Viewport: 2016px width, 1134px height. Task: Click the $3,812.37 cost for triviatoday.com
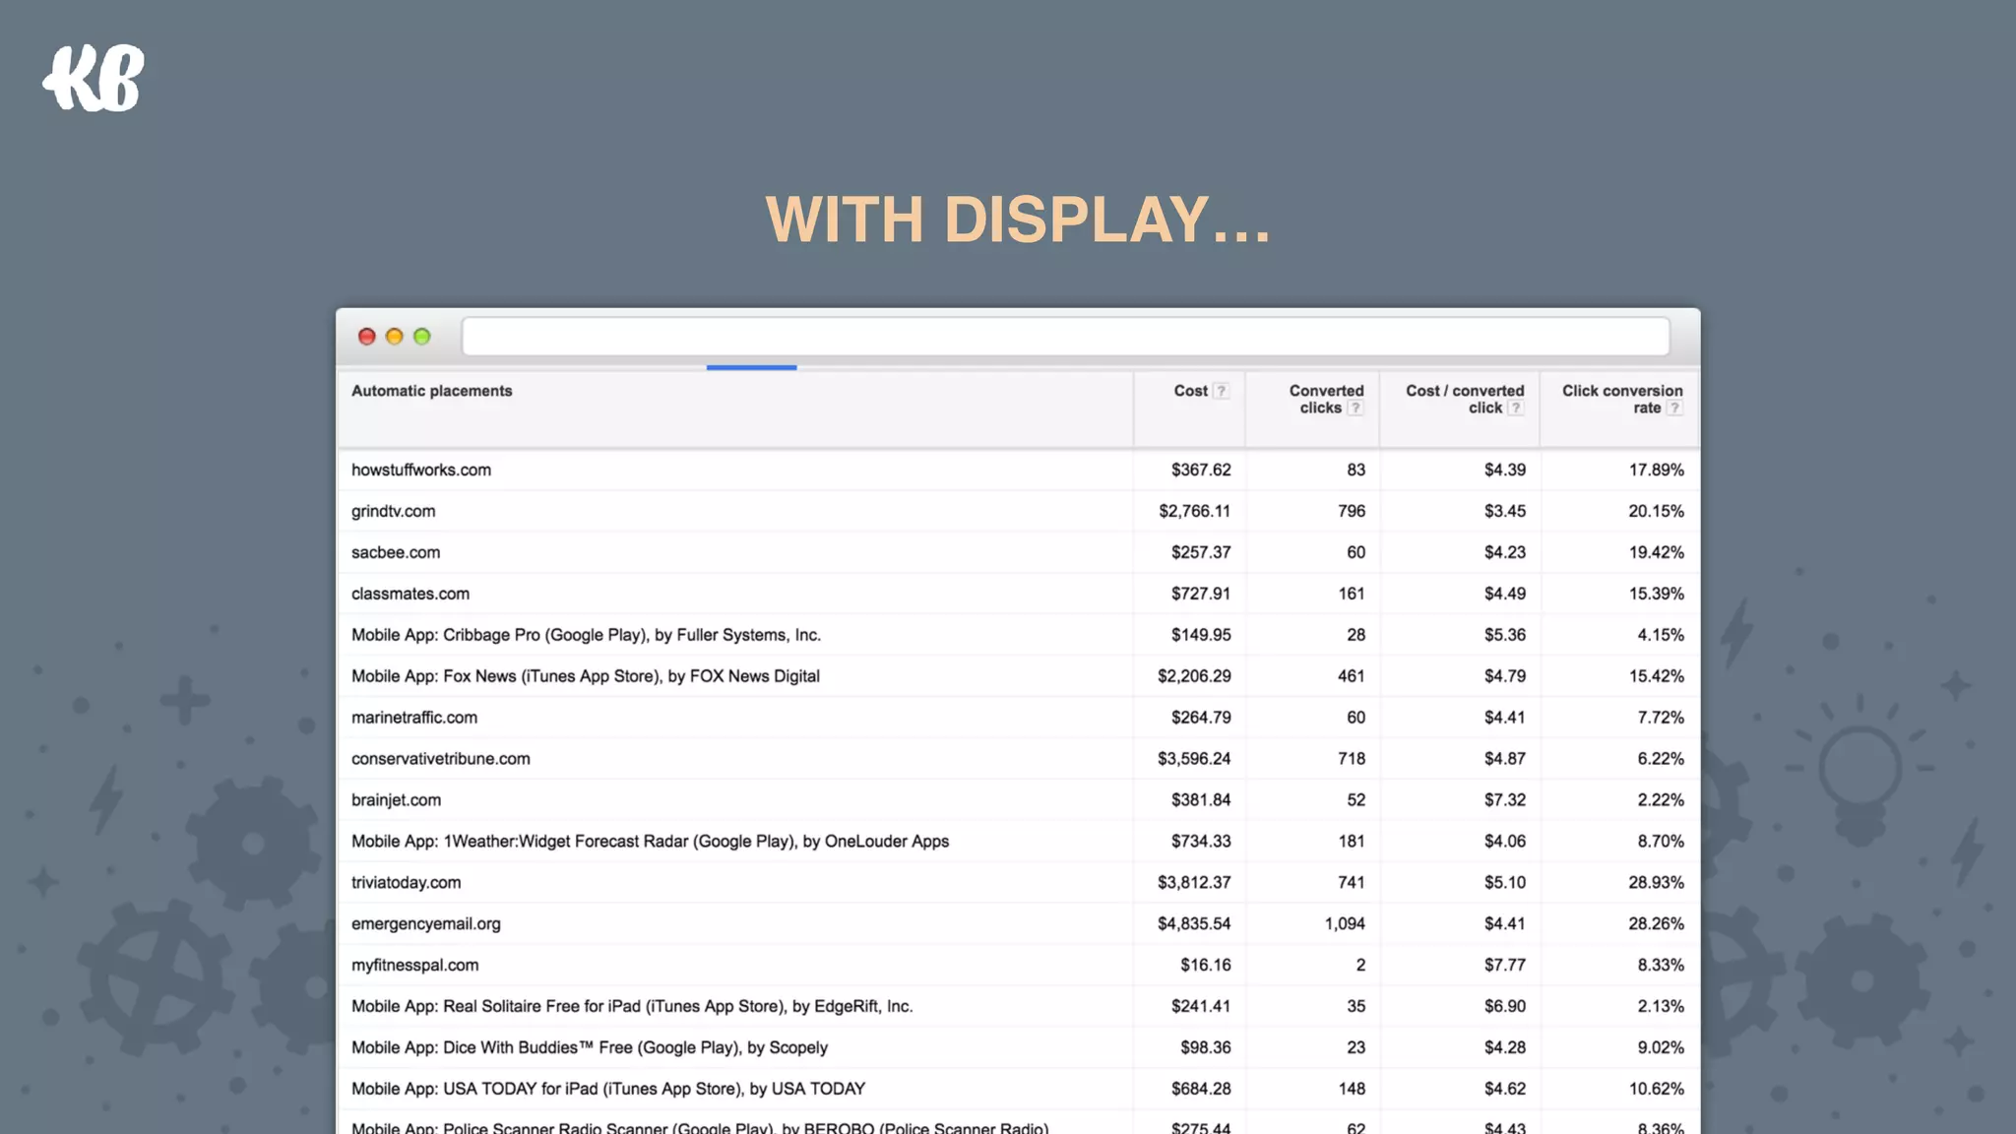[1194, 883]
